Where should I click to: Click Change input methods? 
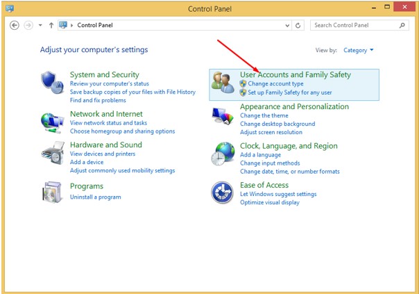coord(270,163)
